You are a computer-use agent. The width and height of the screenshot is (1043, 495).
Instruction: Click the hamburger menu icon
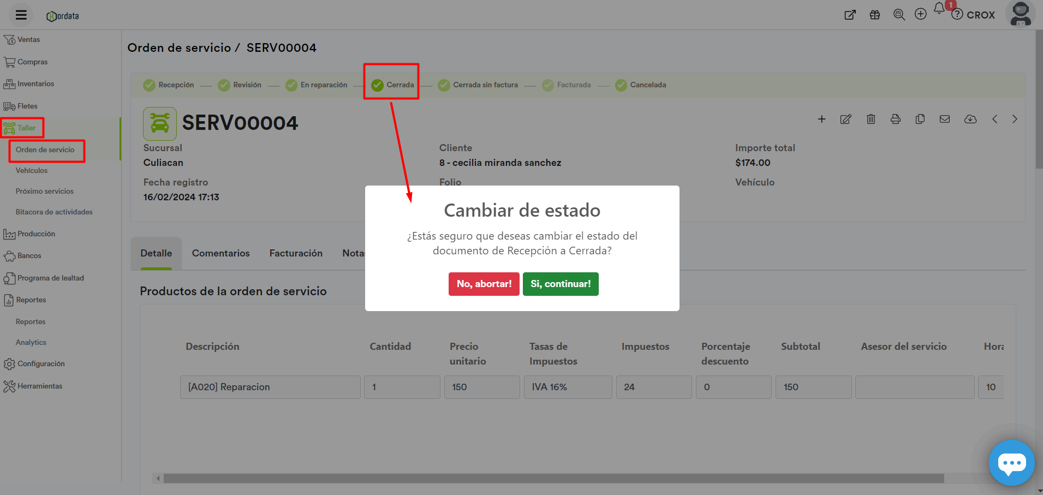(21, 15)
